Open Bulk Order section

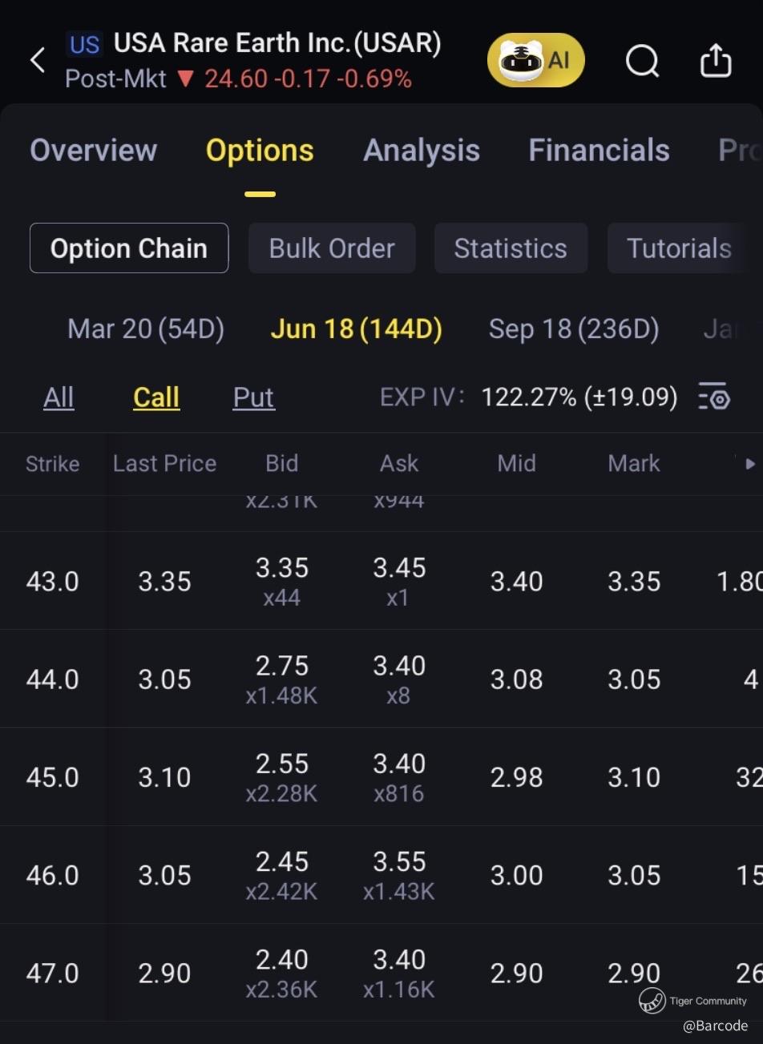click(332, 248)
